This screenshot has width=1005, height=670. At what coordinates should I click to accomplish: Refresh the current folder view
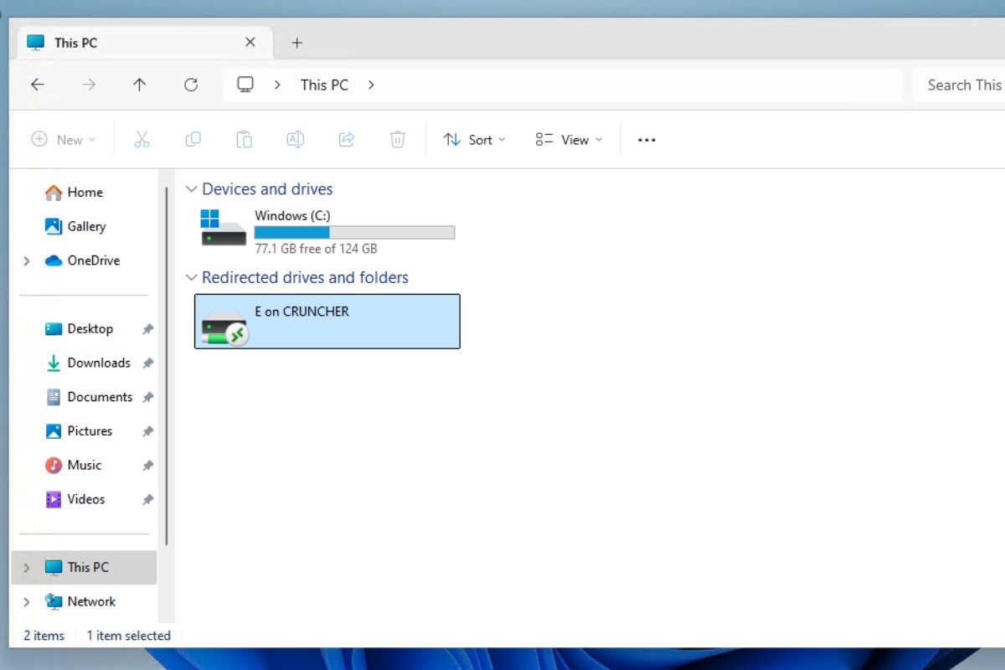(191, 85)
